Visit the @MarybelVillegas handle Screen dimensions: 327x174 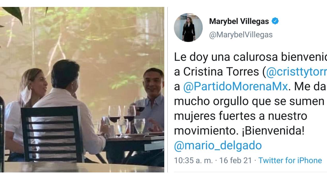click(x=241, y=35)
